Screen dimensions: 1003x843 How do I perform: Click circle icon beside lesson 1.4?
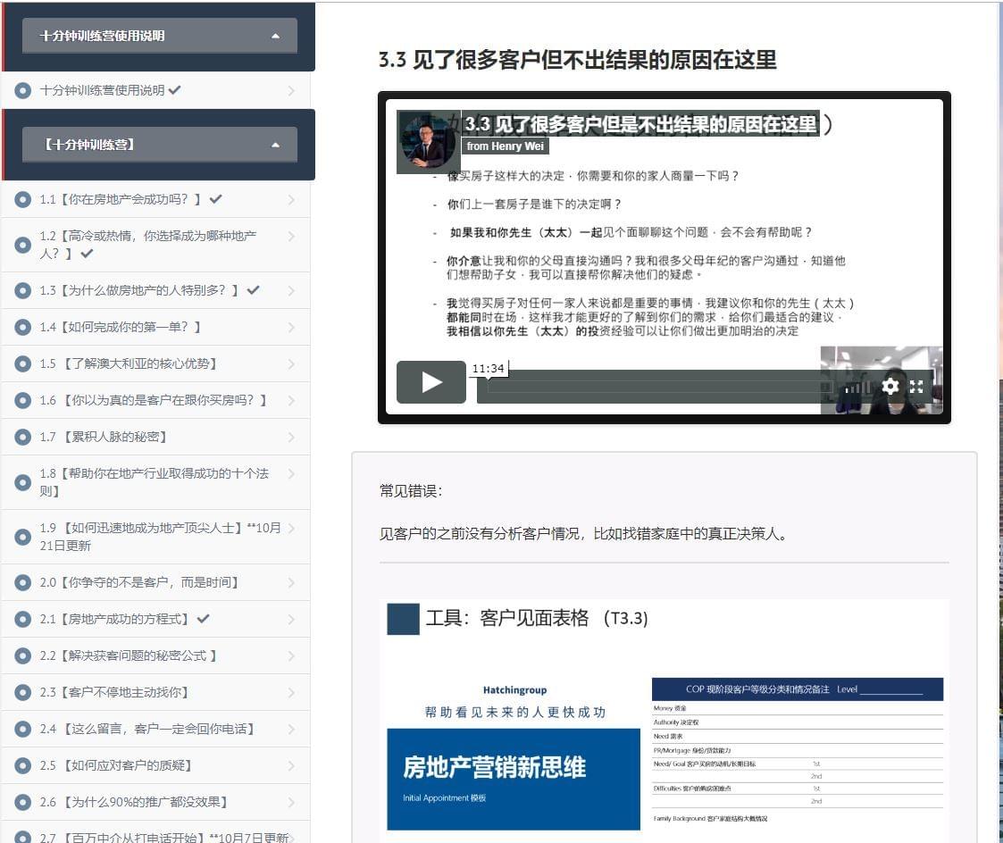[x=23, y=328]
